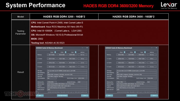Click CPU FSB field in DDR4 3600 window
This screenshot has width=180, height=101.
pyautogui.click(x=136, y=76)
